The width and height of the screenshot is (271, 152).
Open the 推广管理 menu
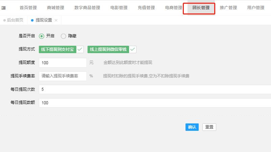228,8
